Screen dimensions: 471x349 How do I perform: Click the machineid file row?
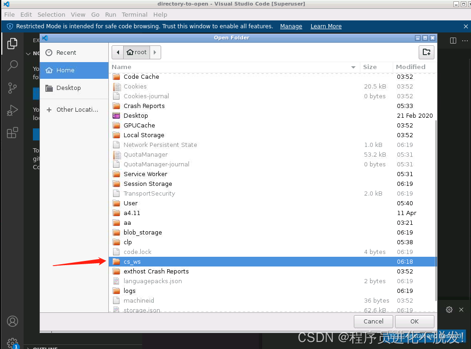point(272,300)
